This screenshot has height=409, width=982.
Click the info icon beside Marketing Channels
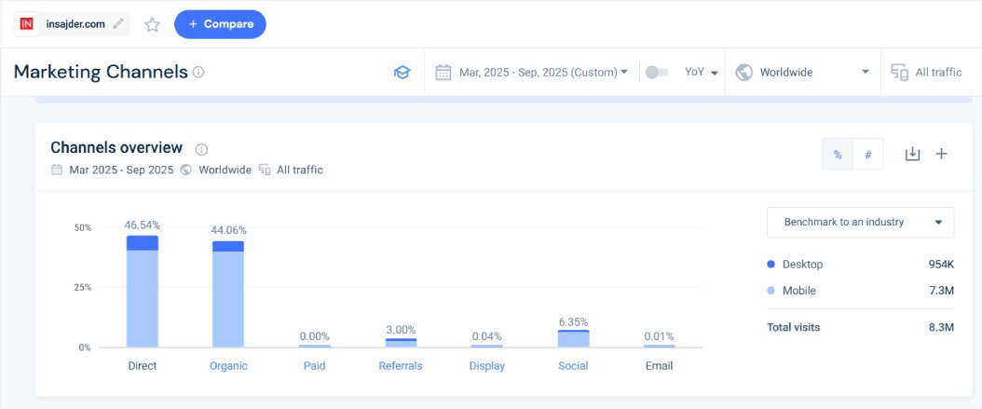point(198,73)
